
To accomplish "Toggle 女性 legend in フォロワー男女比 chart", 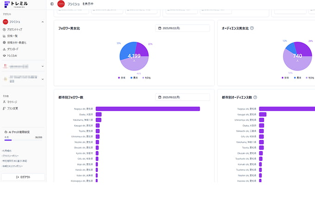I will point(121,78).
